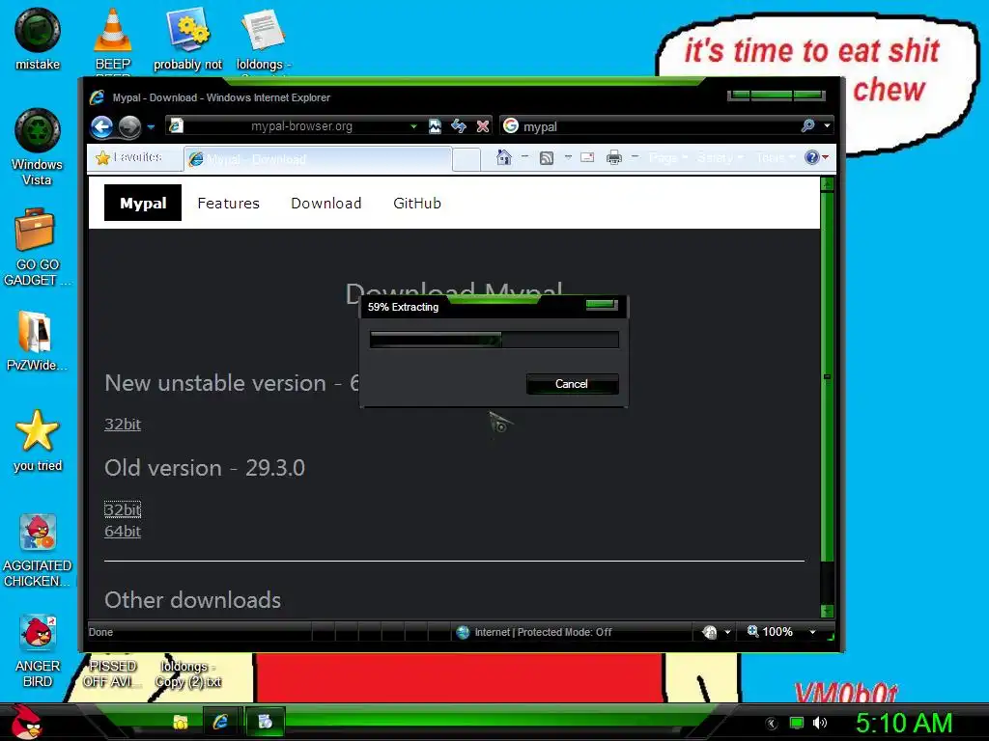Open a new blank tab

pos(466,159)
